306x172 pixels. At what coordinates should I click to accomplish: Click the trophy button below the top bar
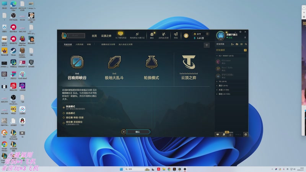[207, 45]
